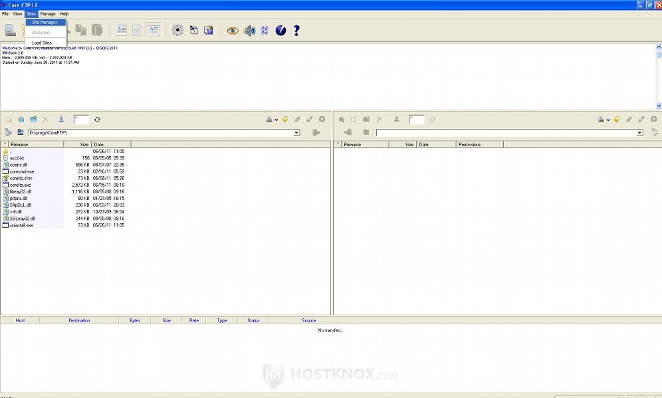Sort local files by Size column
The width and height of the screenshot is (662, 398).
(x=78, y=144)
